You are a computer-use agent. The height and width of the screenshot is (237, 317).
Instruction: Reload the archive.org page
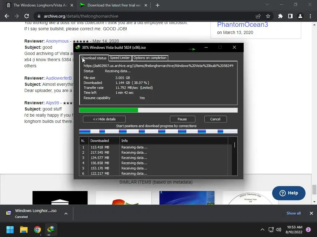[x=27, y=16]
